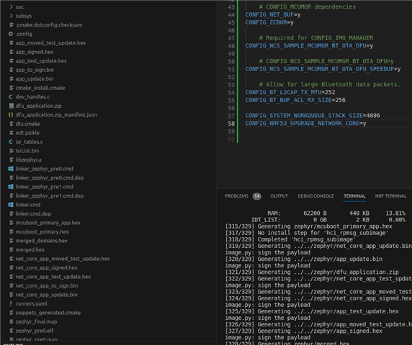Click file icon beside merged.hex
The height and width of the screenshot is (345, 412).
coord(12,249)
